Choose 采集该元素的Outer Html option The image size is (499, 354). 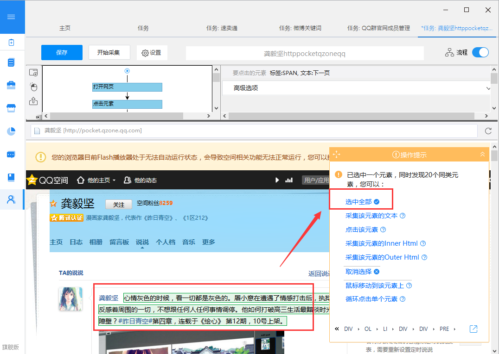382,257
